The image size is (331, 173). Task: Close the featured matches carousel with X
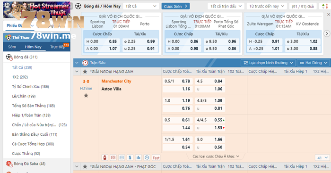tap(329, 15)
